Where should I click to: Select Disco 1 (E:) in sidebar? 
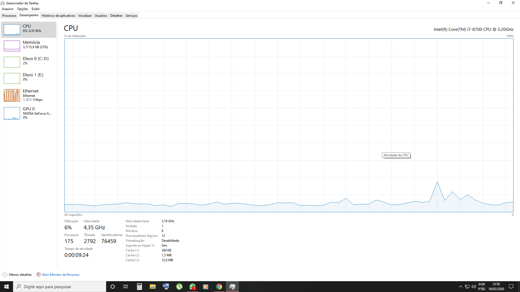(29, 78)
